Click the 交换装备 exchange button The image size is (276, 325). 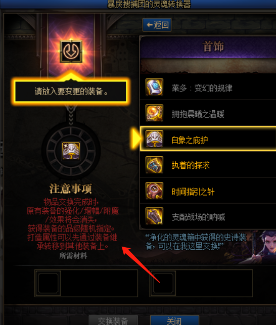(x=113, y=320)
